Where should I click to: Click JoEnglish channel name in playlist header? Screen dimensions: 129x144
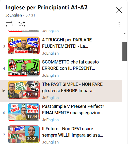(x=13, y=15)
